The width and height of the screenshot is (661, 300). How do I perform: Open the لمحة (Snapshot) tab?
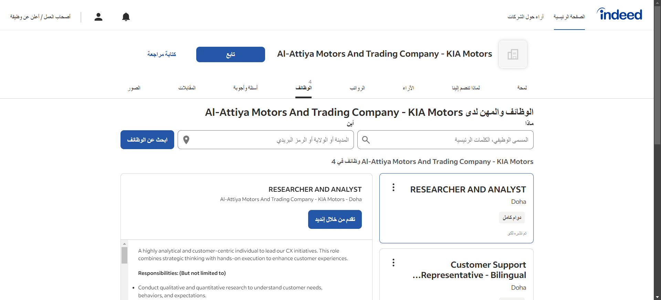522,88
